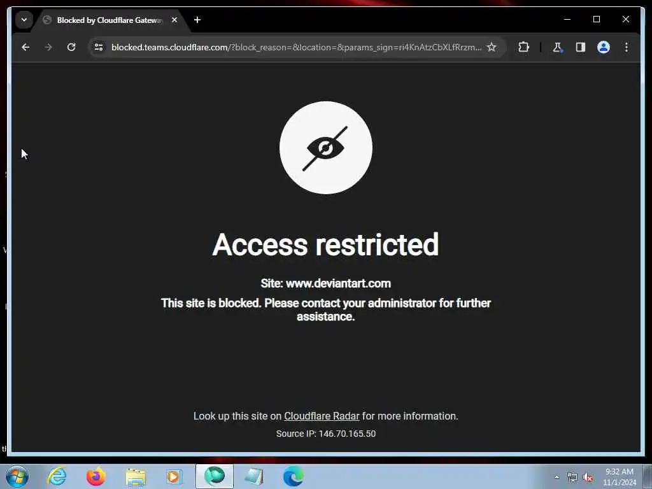Open the Chrome profile avatar

click(x=604, y=47)
